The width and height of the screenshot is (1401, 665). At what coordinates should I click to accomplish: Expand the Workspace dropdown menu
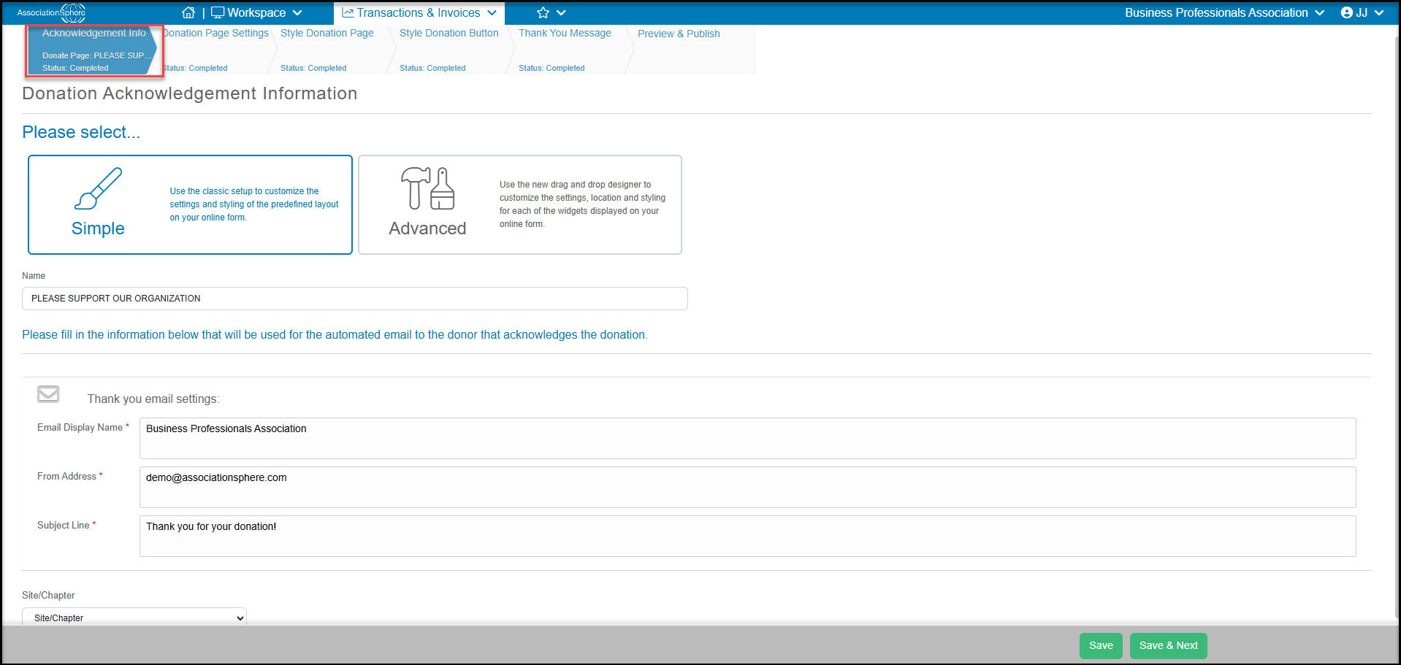click(256, 12)
